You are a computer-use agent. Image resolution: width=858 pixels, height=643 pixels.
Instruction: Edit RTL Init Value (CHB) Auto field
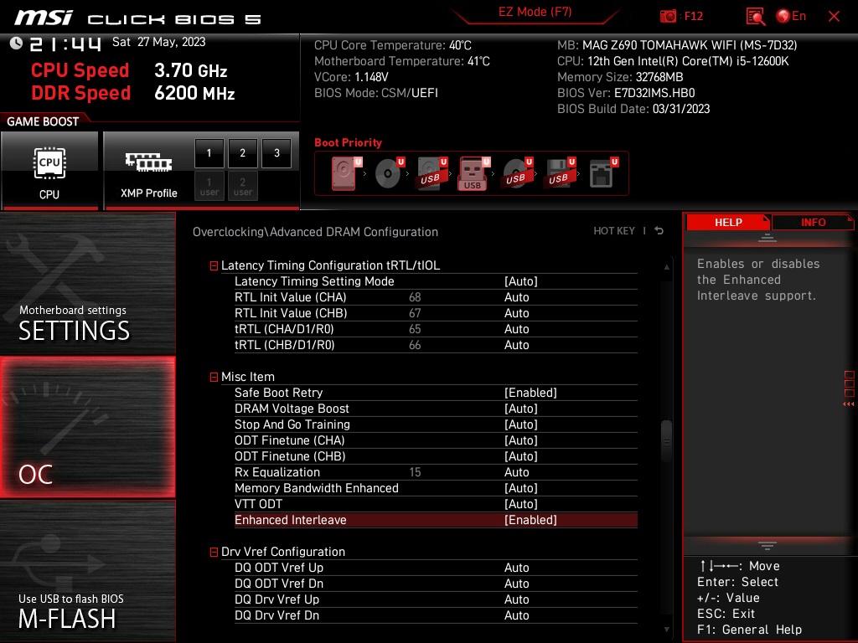point(516,313)
